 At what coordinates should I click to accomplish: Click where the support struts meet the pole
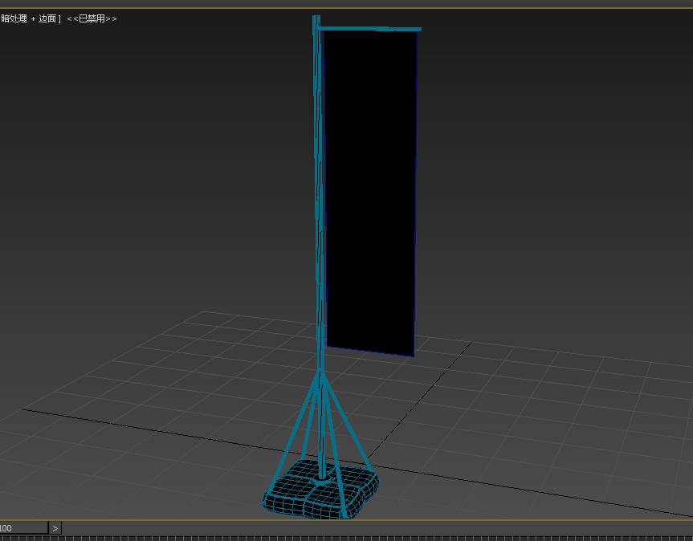pos(321,371)
